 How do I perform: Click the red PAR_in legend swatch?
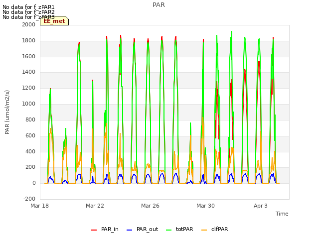(x=94, y=230)
